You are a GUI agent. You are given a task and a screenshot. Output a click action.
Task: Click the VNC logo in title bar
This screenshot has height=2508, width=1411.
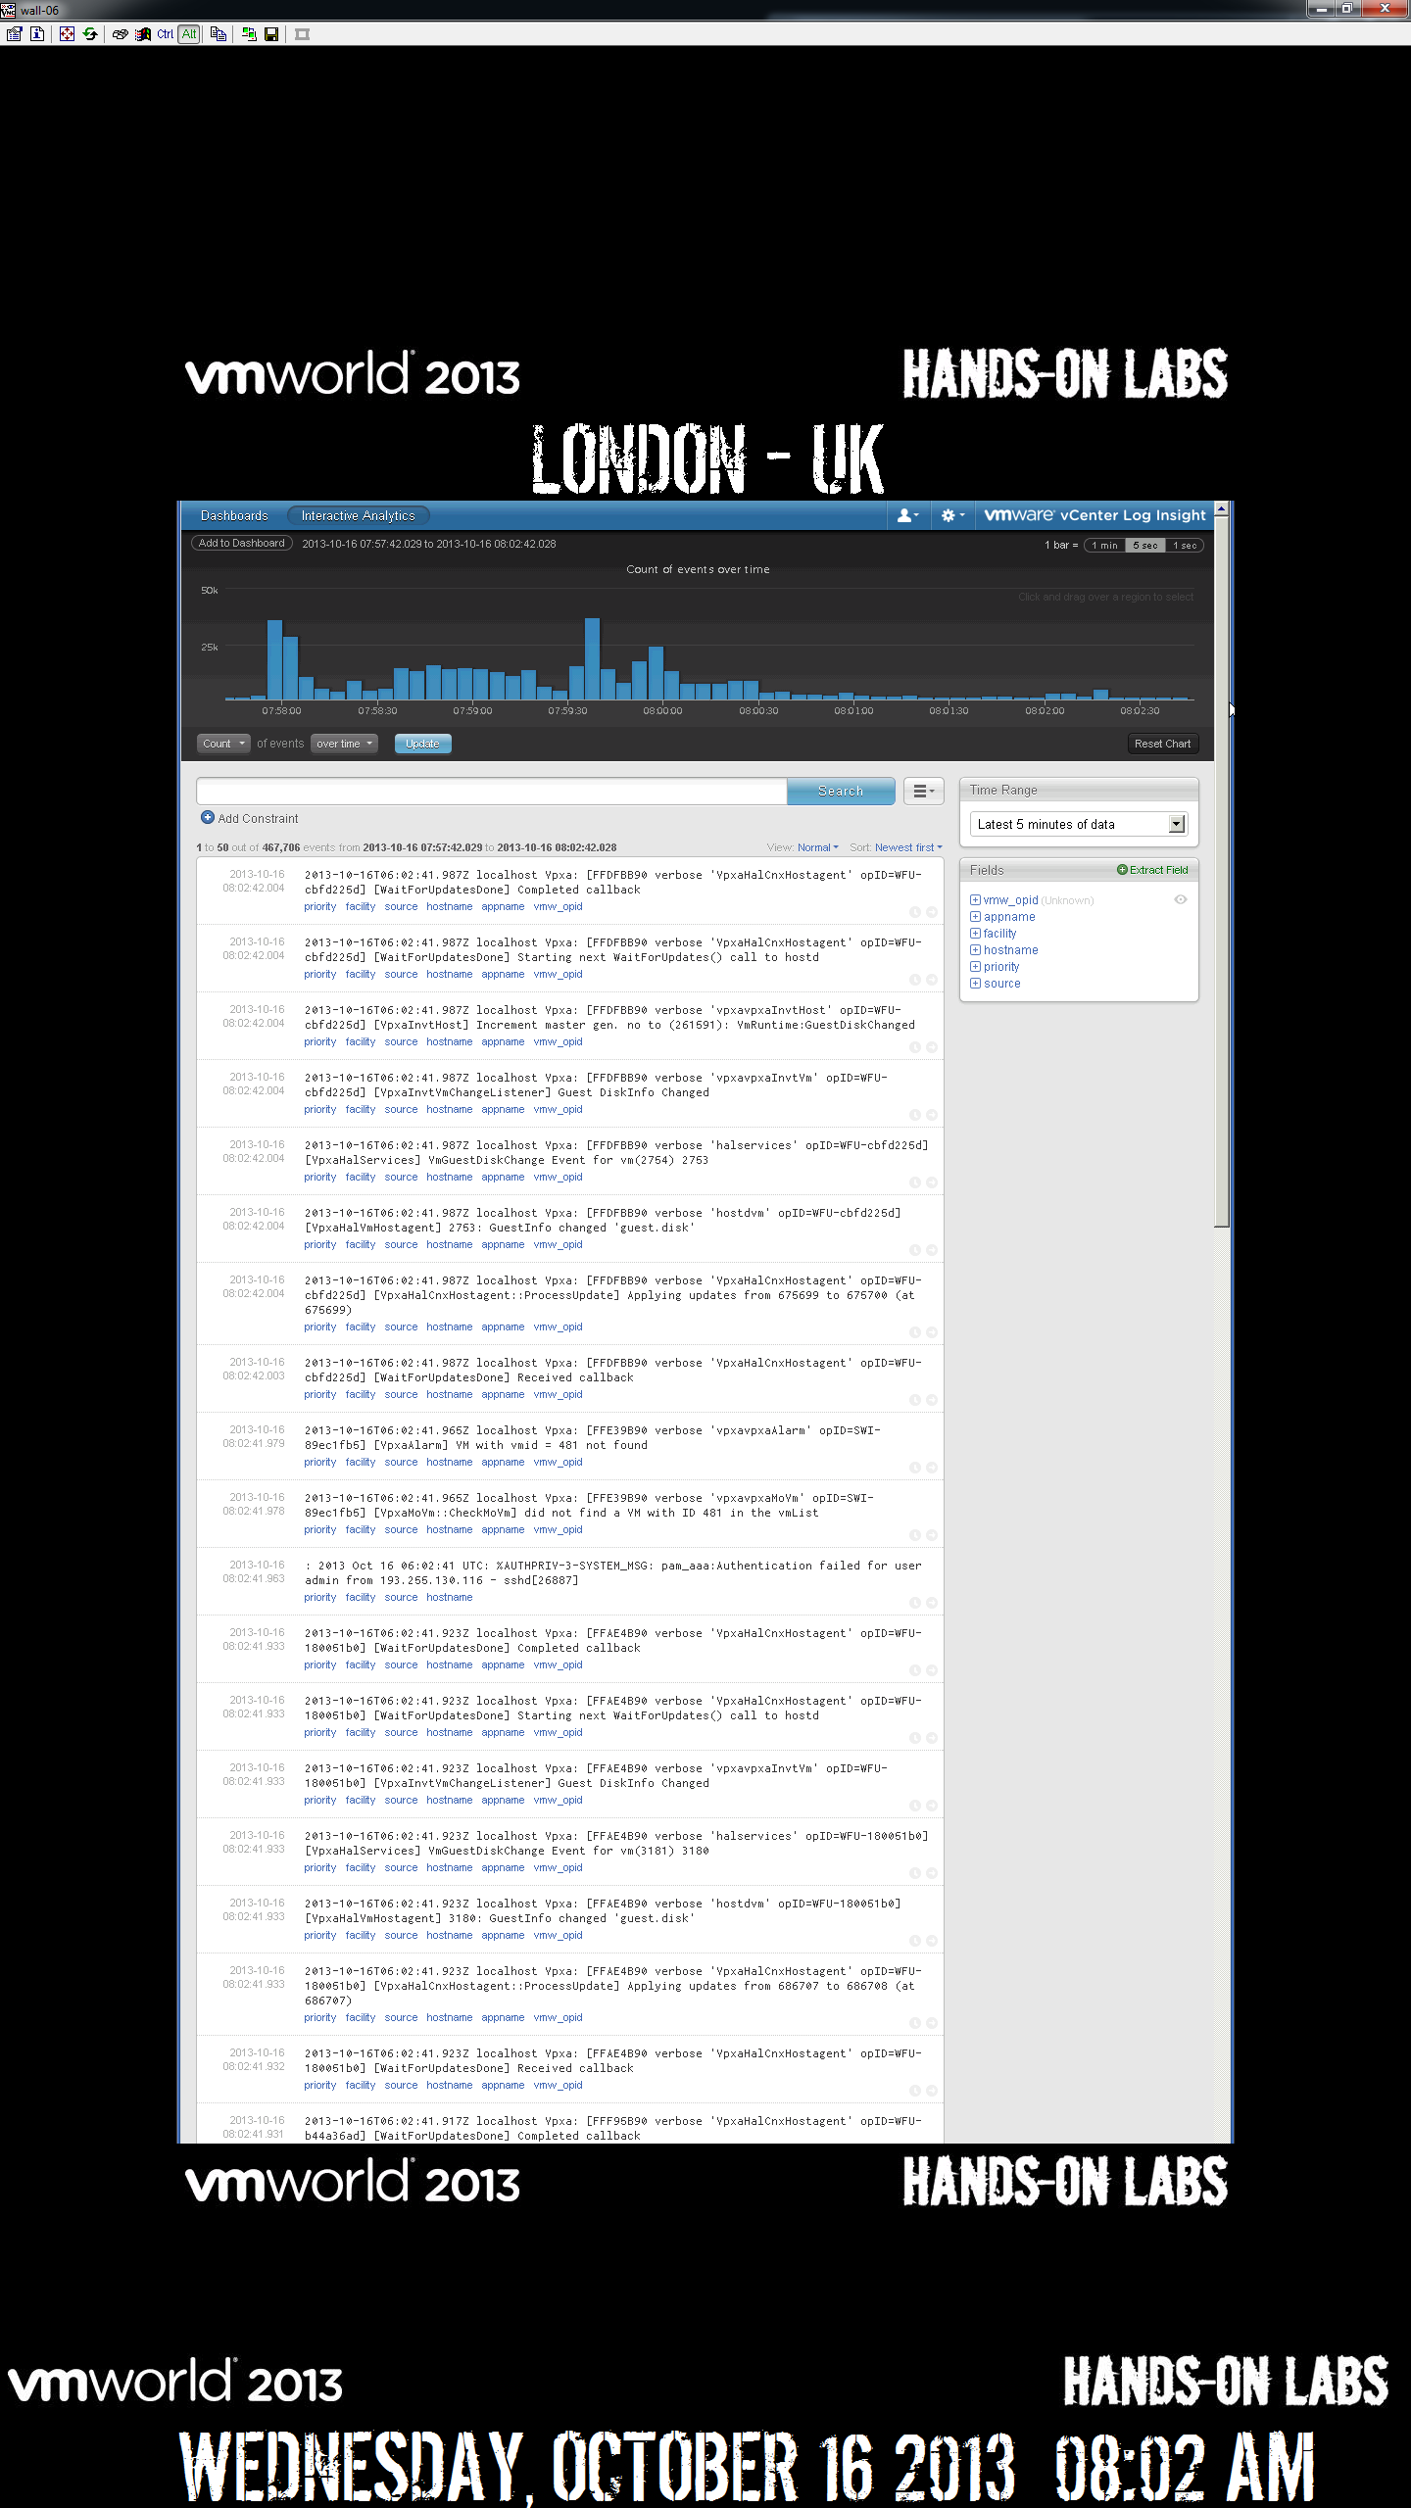click(8, 10)
